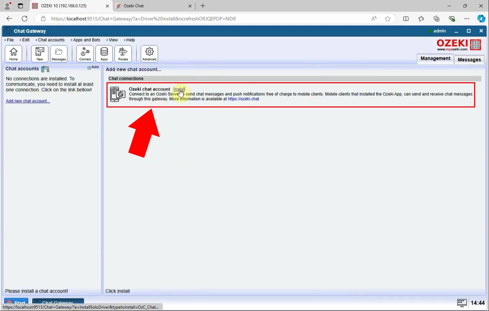Click Add new chat account link

coord(28,101)
